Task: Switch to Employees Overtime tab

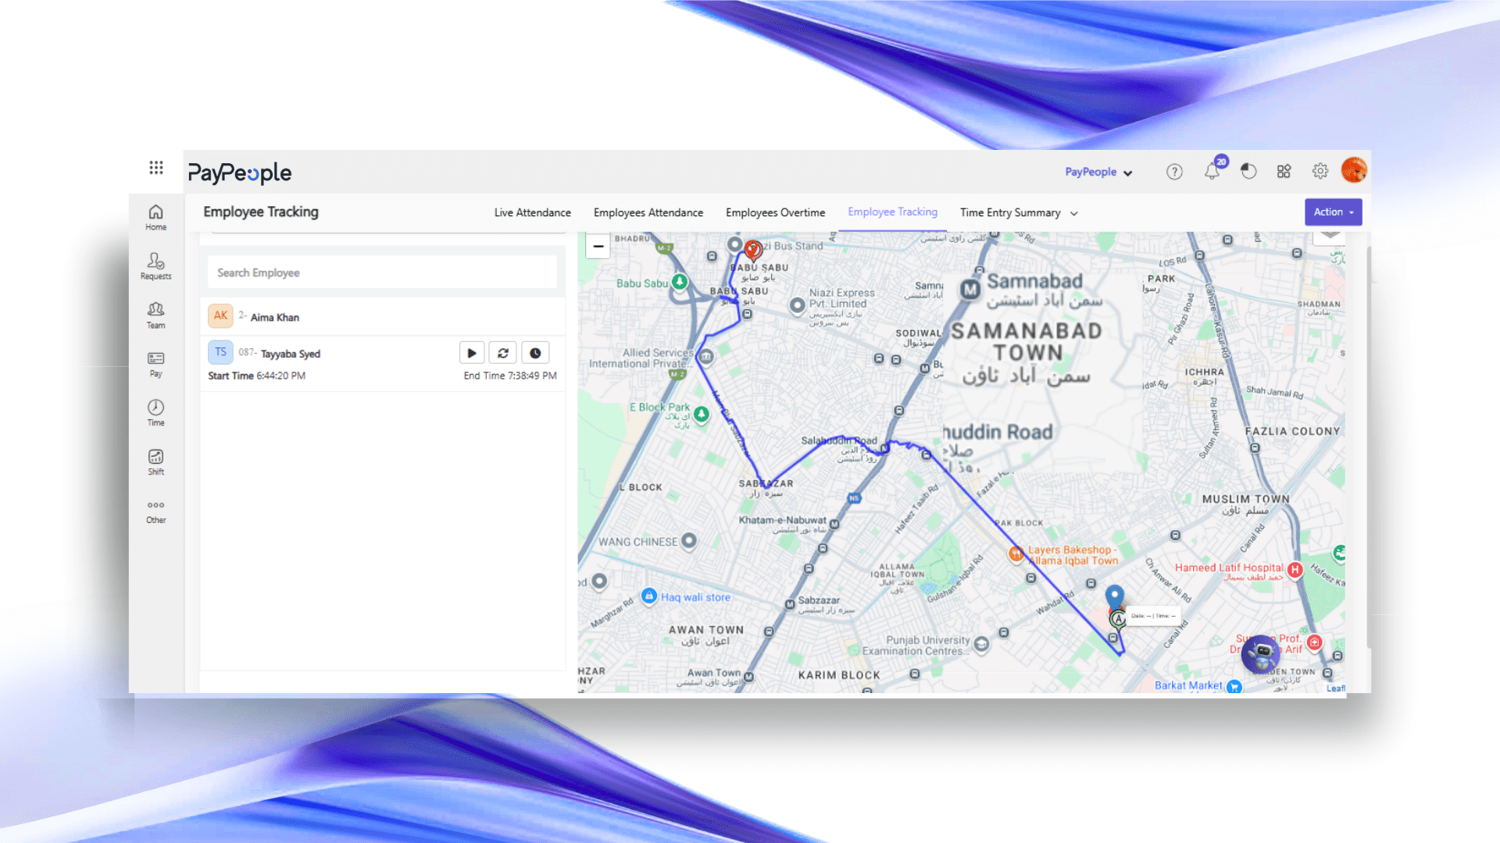Action: 775,213
